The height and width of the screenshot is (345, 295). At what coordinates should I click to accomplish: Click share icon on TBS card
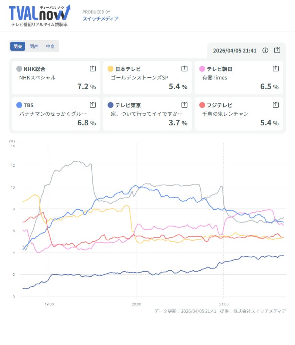93,105
